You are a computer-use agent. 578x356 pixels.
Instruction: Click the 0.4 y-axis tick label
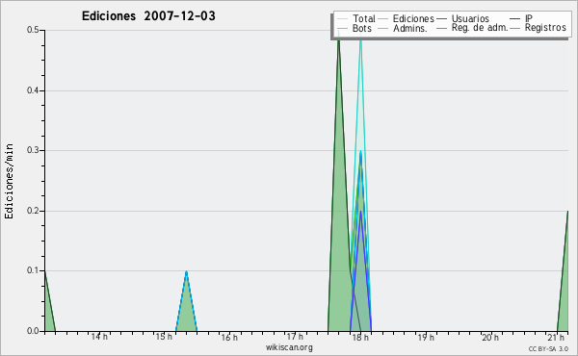pyautogui.click(x=34, y=90)
